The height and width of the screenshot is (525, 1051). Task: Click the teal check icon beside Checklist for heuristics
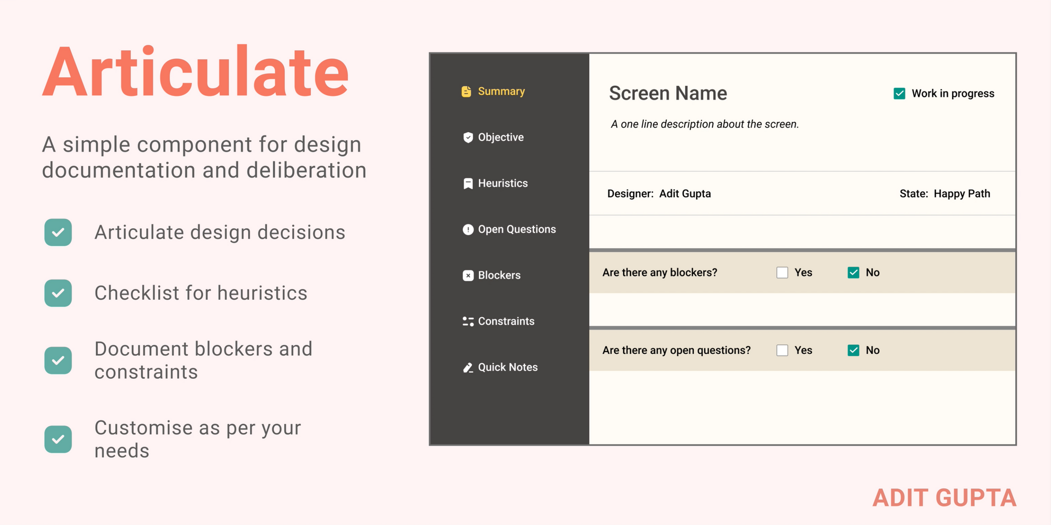click(58, 293)
